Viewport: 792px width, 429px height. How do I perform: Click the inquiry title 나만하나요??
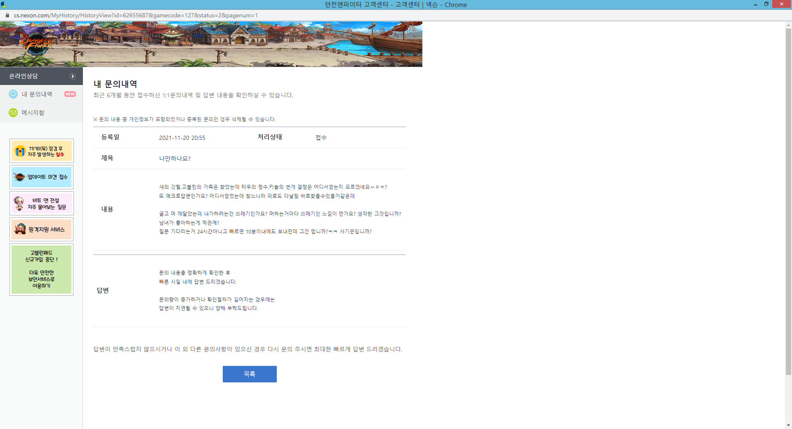175,158
